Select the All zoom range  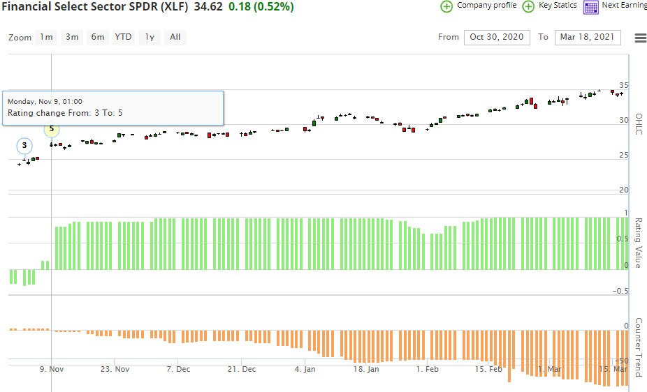click(x=175, y=37)
